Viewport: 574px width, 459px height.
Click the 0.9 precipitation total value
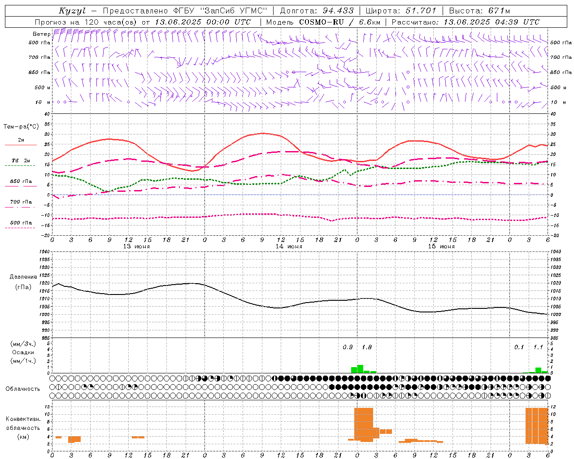(348, 347)
